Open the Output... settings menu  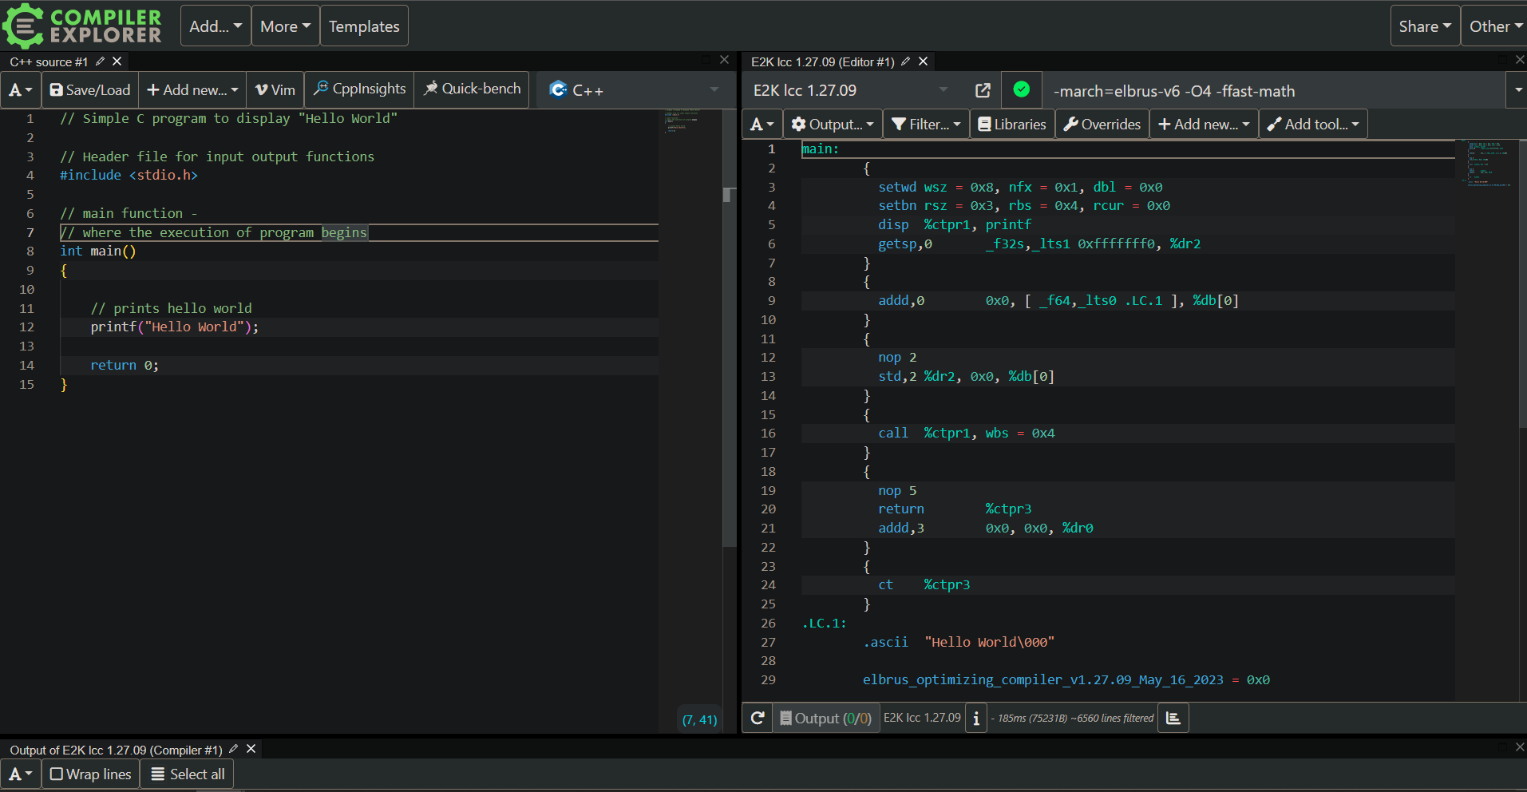tap(833, 125)
